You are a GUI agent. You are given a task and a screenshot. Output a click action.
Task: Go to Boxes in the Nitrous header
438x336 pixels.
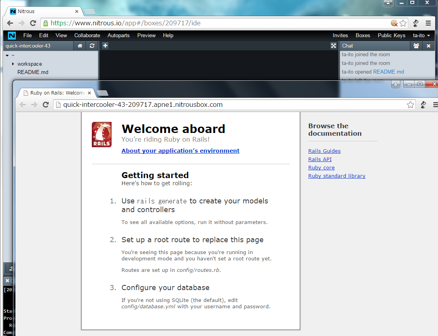click(x=363, y=36)
